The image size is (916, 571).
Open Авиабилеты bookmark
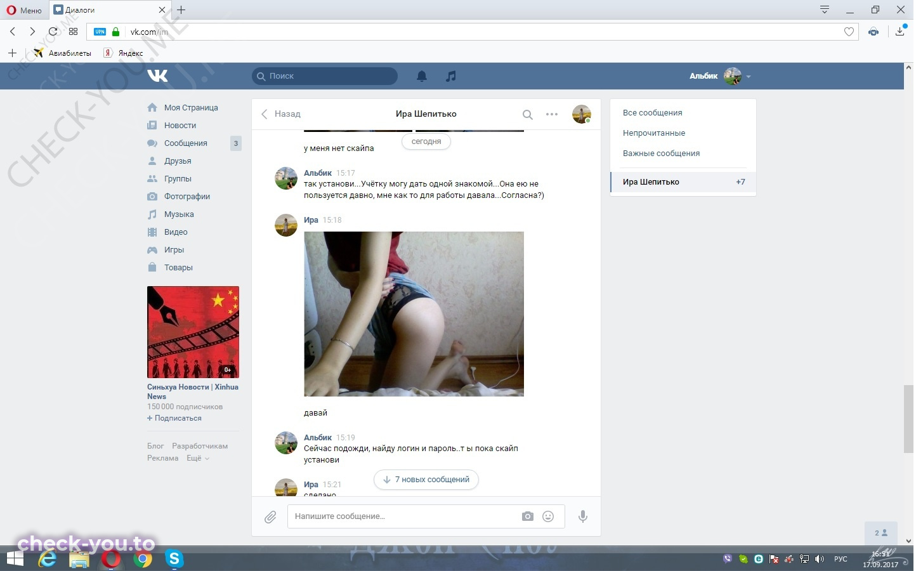pyautogui.click(x=63, y=53)
